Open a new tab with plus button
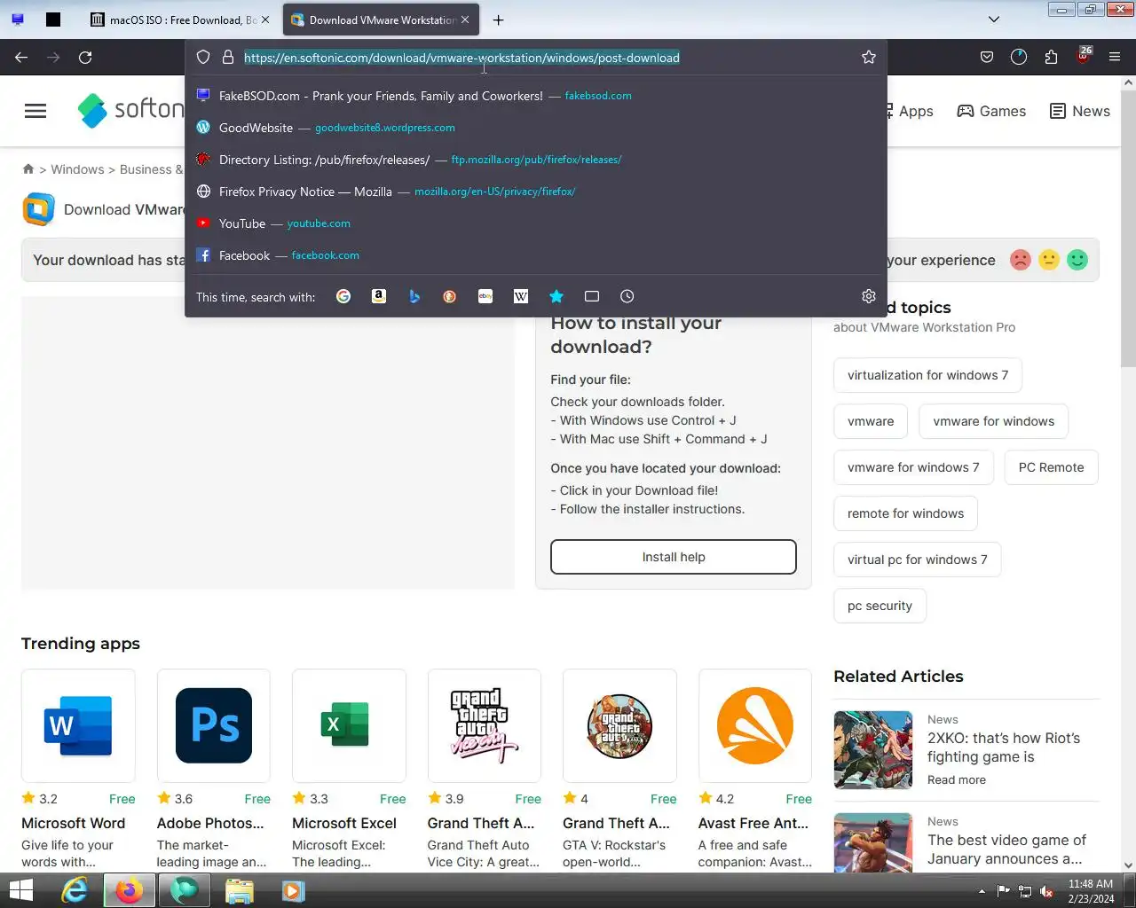This screenshot has height=908, width=1136. pyautogui.click(x=498, y=20)
